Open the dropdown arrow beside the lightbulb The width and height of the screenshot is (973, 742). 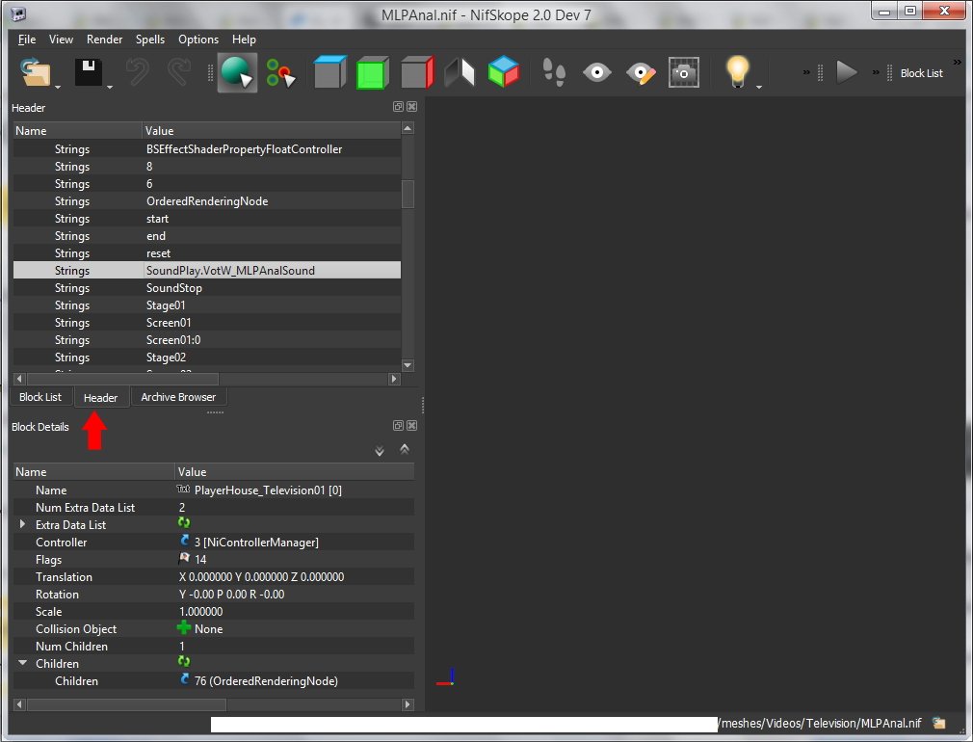point(759,88)
